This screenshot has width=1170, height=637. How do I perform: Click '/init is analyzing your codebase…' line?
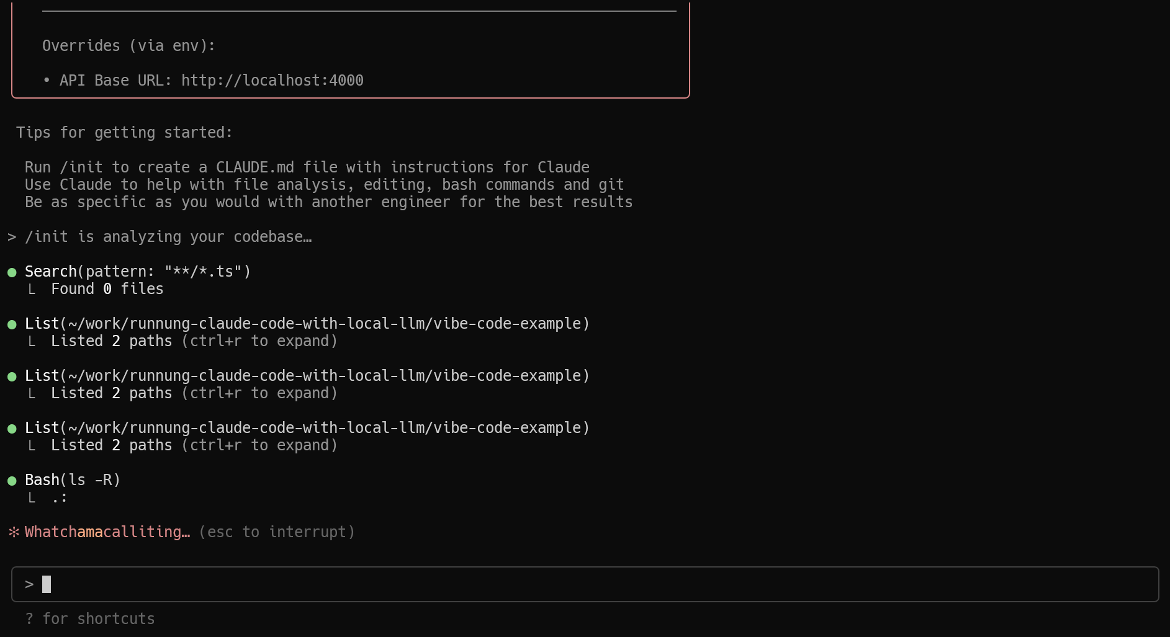[168, 237]
